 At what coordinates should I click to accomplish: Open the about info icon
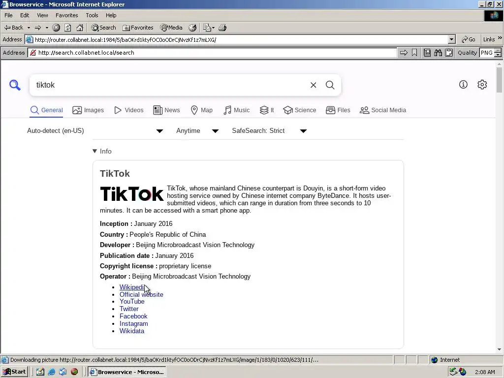(x=463, y=85)
